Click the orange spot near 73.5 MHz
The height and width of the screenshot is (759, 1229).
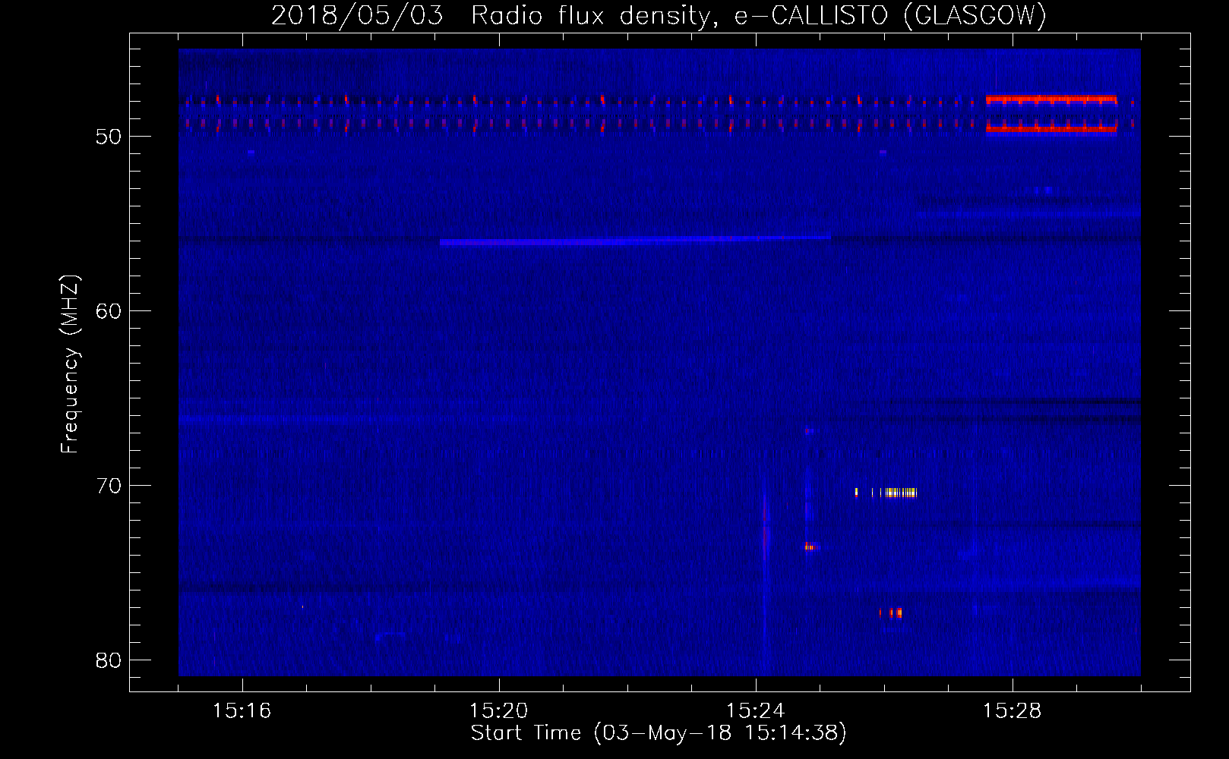(810, 546)
